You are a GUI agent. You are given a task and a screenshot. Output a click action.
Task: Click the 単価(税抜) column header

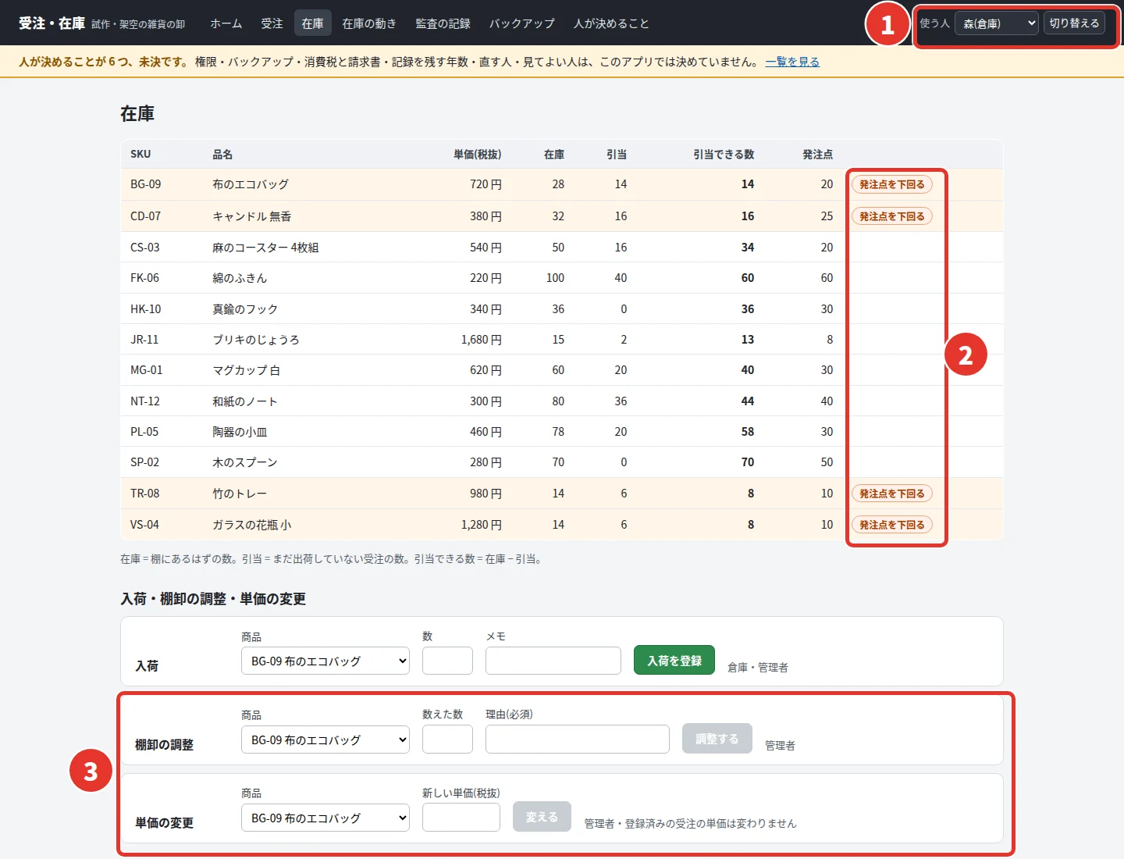(478, 155)
